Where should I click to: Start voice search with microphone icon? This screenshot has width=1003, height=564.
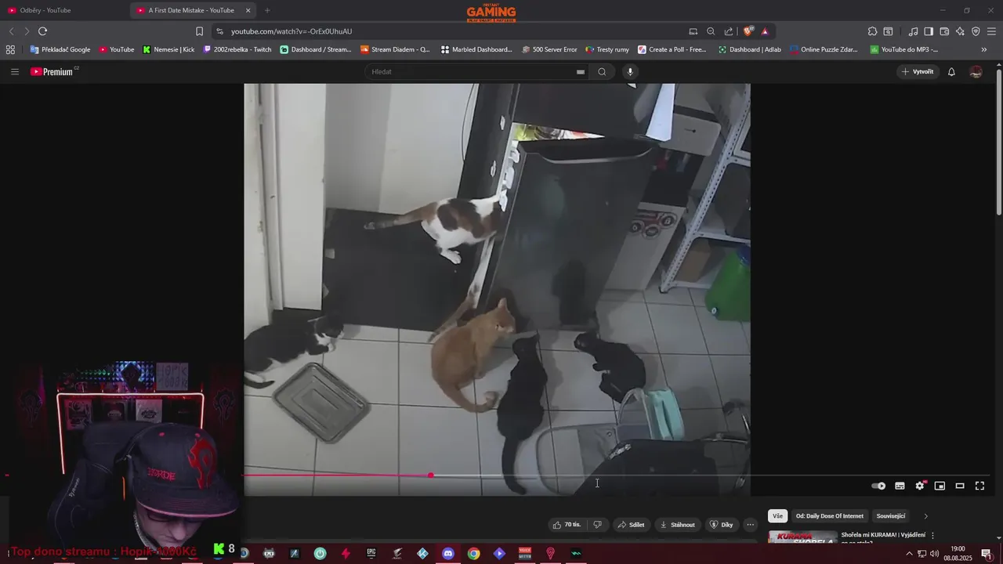pos(629,71)
